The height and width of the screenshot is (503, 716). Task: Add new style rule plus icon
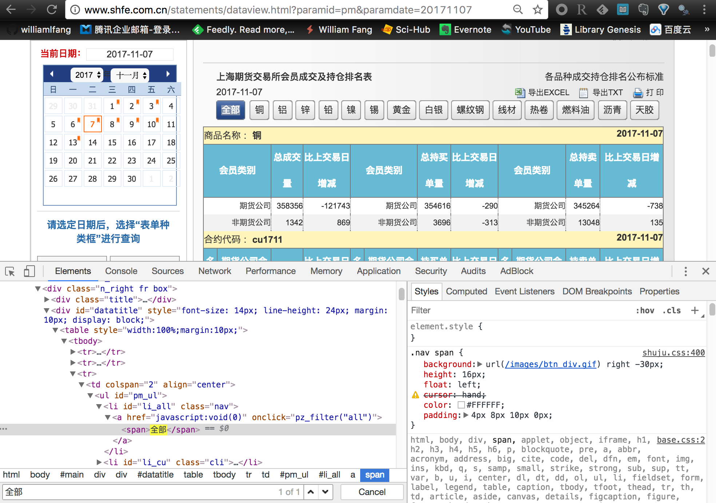[x=695, y=310]
